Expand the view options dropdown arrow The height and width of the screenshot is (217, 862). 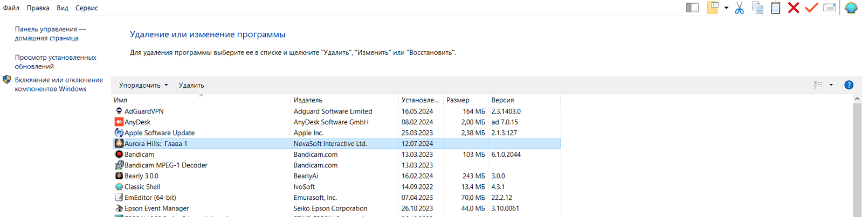click(831, 85)
